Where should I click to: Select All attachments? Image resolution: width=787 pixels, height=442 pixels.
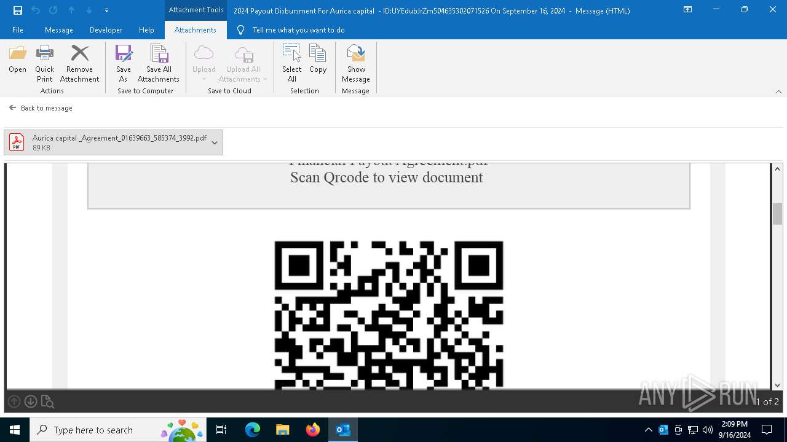pyautogui.click(x=292, y=63)
